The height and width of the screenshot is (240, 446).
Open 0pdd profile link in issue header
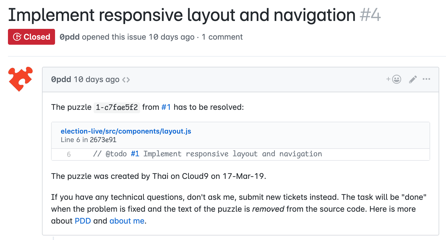tap(70, 37)
